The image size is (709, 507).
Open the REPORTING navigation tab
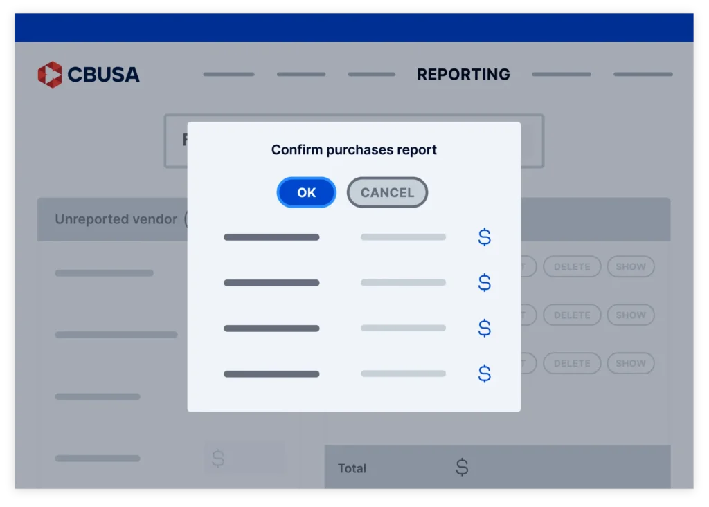463,75
